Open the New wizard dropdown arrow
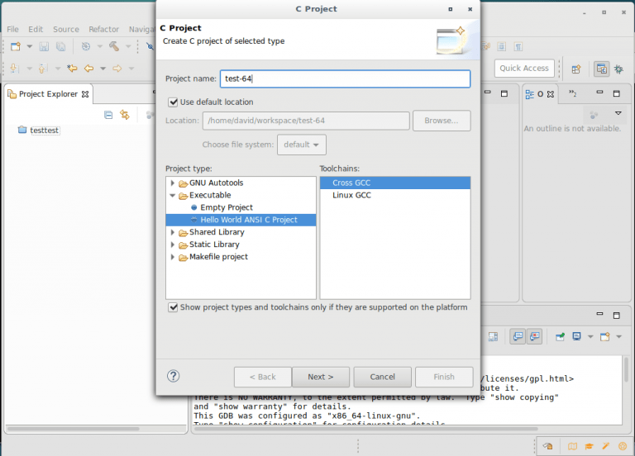This screenshot has width=635, height=456. [x=30, y=46]
